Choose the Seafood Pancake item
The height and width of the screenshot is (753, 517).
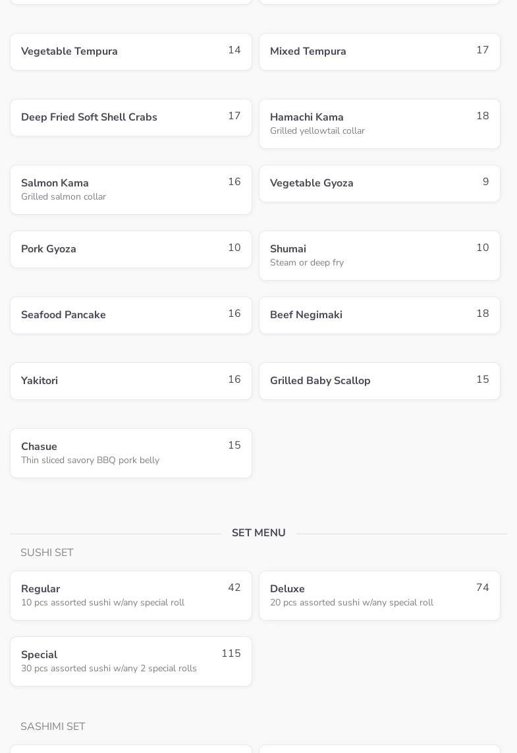[130, 315]
